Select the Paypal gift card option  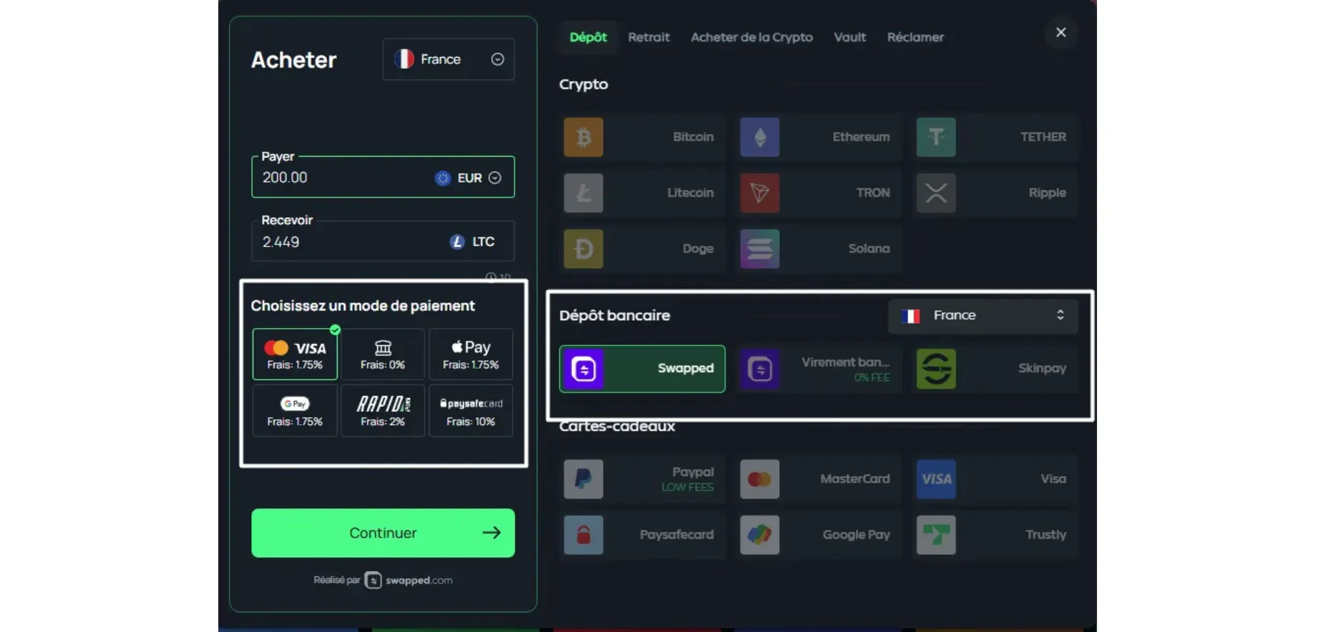pos(642,479)
